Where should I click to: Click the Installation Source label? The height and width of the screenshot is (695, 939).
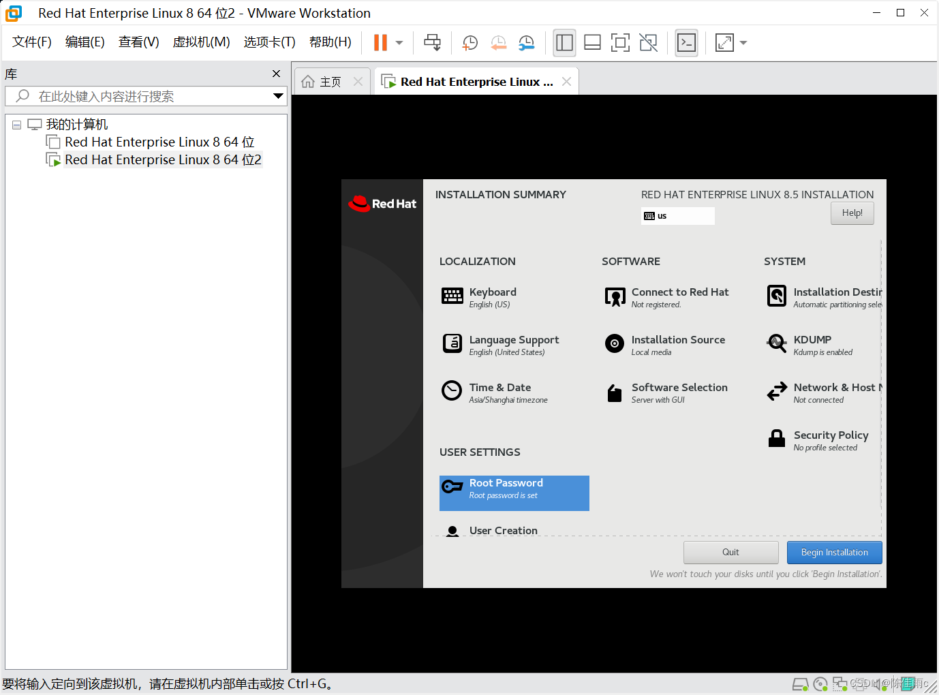click(678, 339)
